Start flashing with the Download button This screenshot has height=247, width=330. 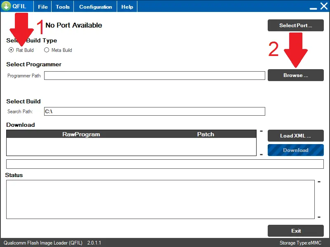295,150
